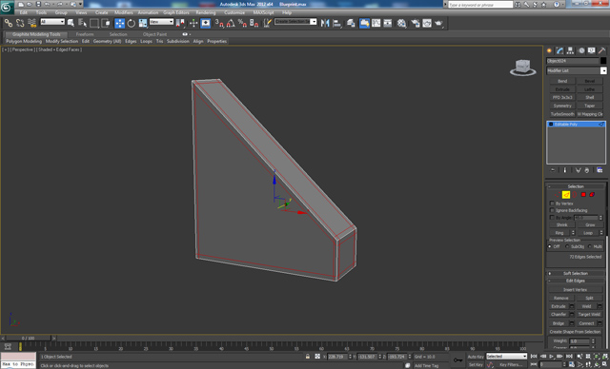Click the Create Shape From Selection button
Image resolution: width=610 pixels, height=369 pixels.
(x=575, y=332)
